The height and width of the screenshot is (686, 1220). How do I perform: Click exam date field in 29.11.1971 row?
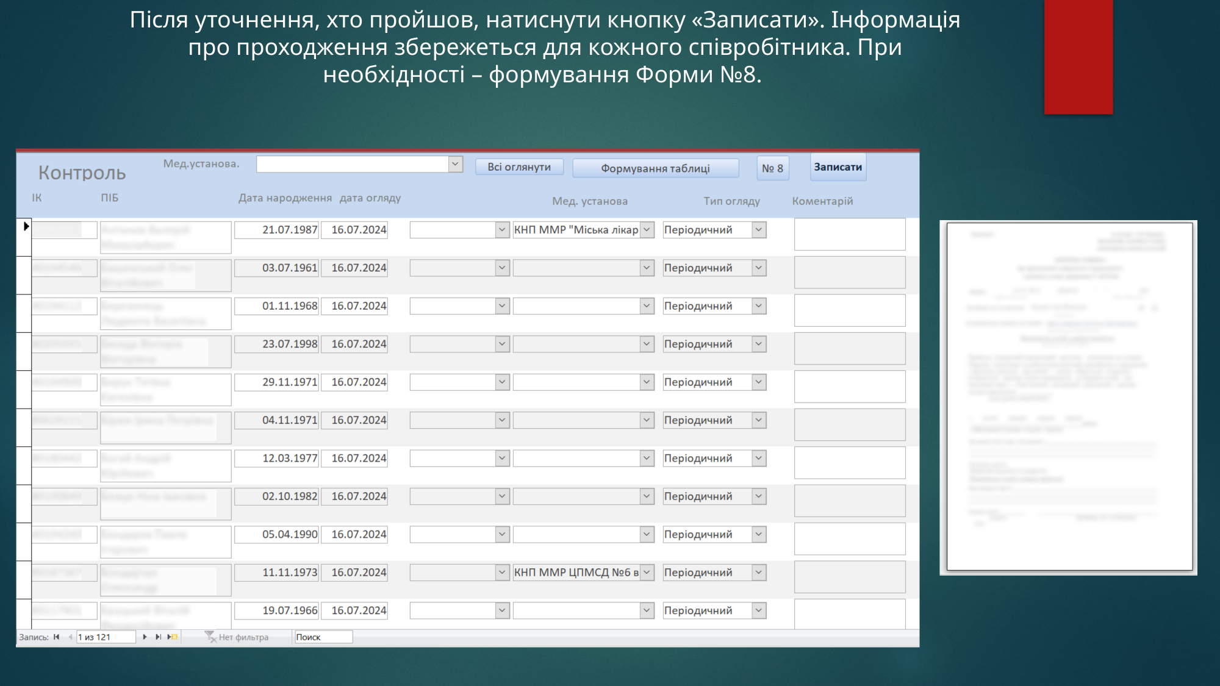(354, 382)
